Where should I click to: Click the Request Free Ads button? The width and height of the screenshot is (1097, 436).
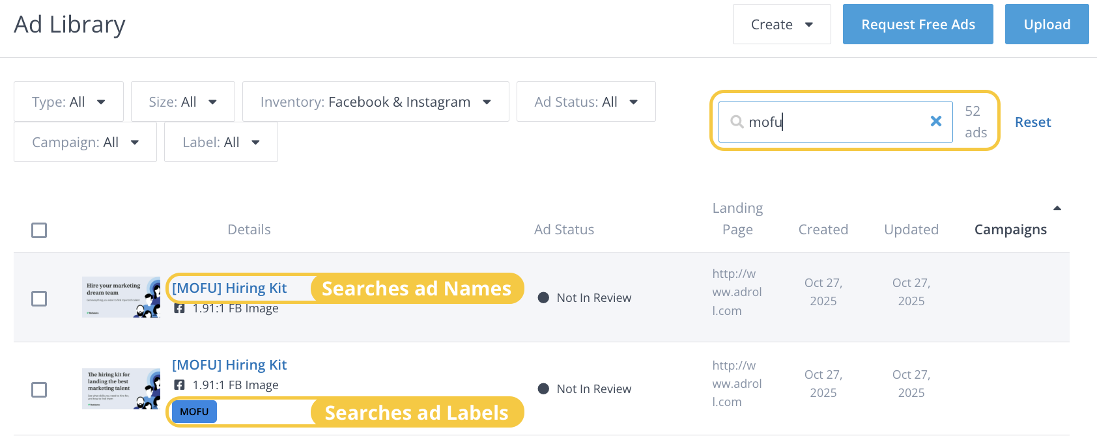point(917,25)
